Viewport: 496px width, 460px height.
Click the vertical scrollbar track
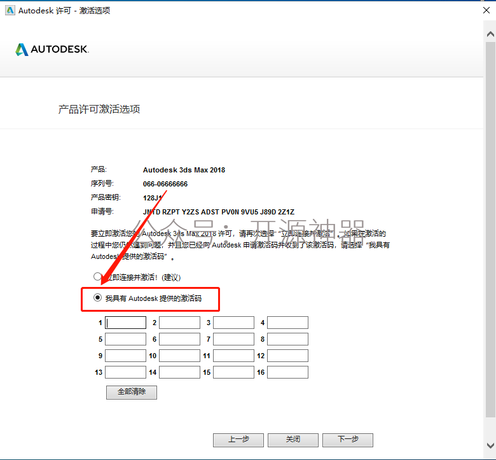tap(490, 230)
